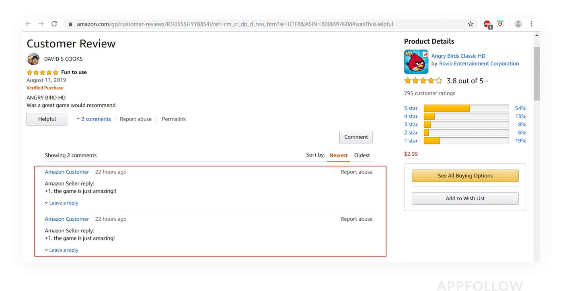
Task: Reload the page with refresh icon
Action: pyautogui.click(x=54, y=24)
